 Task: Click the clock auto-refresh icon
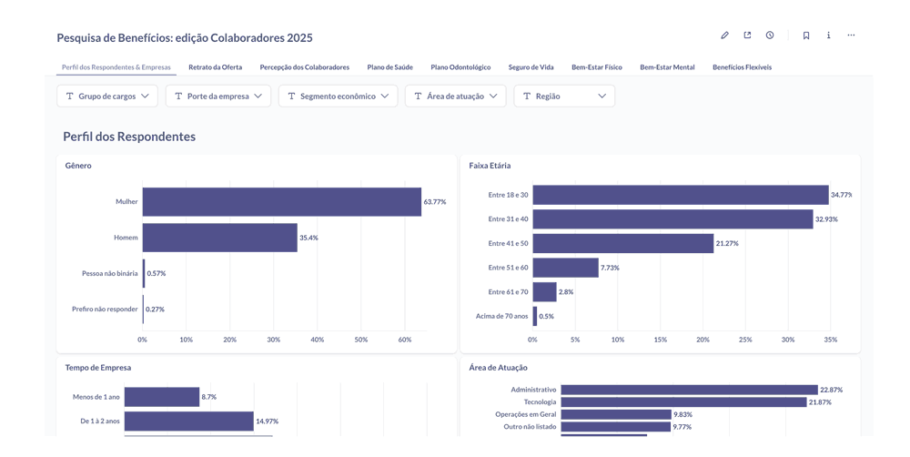770,36
